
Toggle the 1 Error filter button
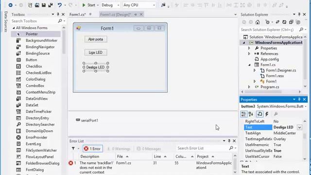pyautogui.click(x=93, y=149)
